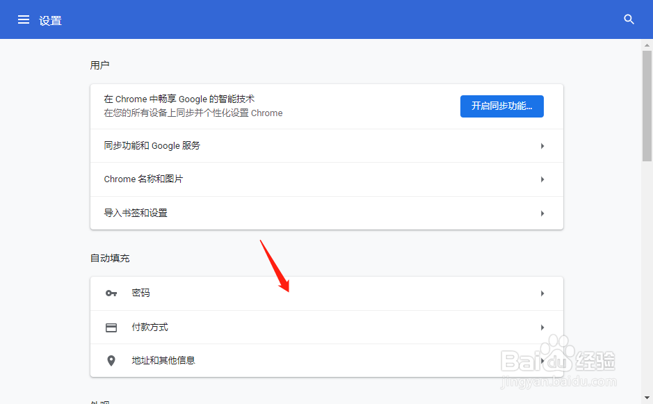Screen dimensions: 653x404
Task: Open the 付款方式 text label
Action: coord(150,327)
